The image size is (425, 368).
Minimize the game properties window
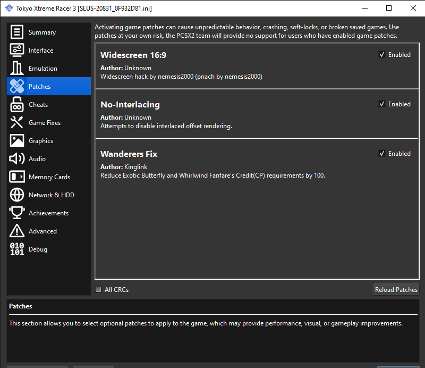365,8
